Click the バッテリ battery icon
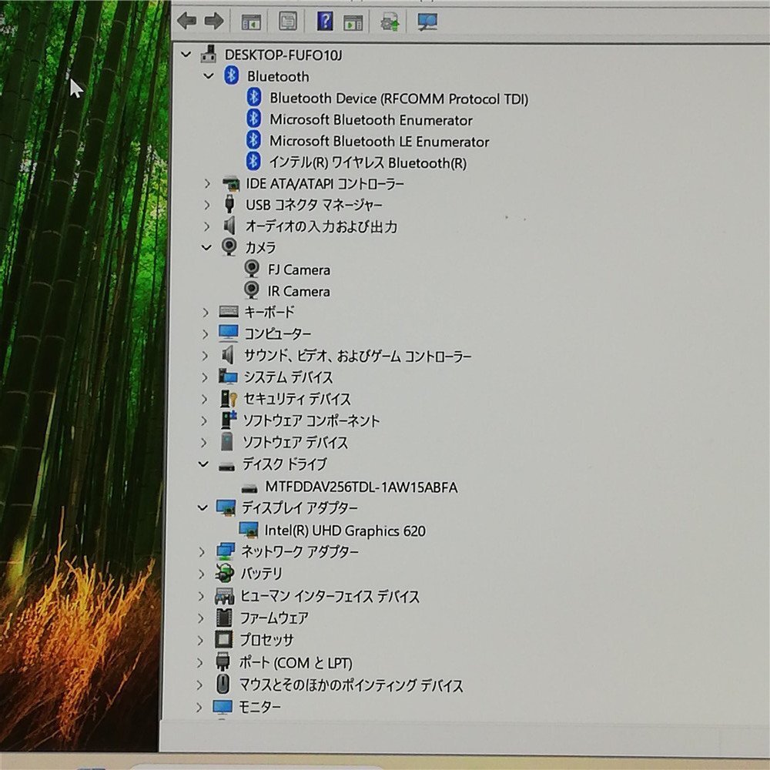Viewport: 770px width, 770px height. [225, 573]
